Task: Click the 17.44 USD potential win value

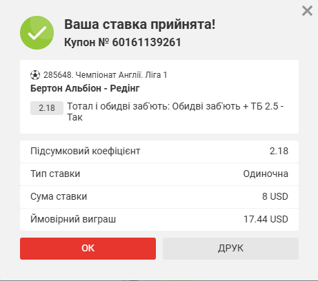Action: click(x=266, y=219)
